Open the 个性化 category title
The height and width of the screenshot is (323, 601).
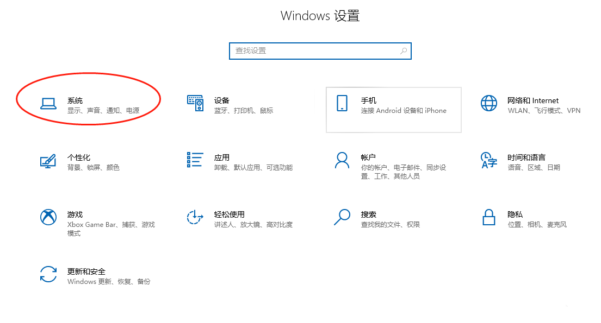pos(79,157)
